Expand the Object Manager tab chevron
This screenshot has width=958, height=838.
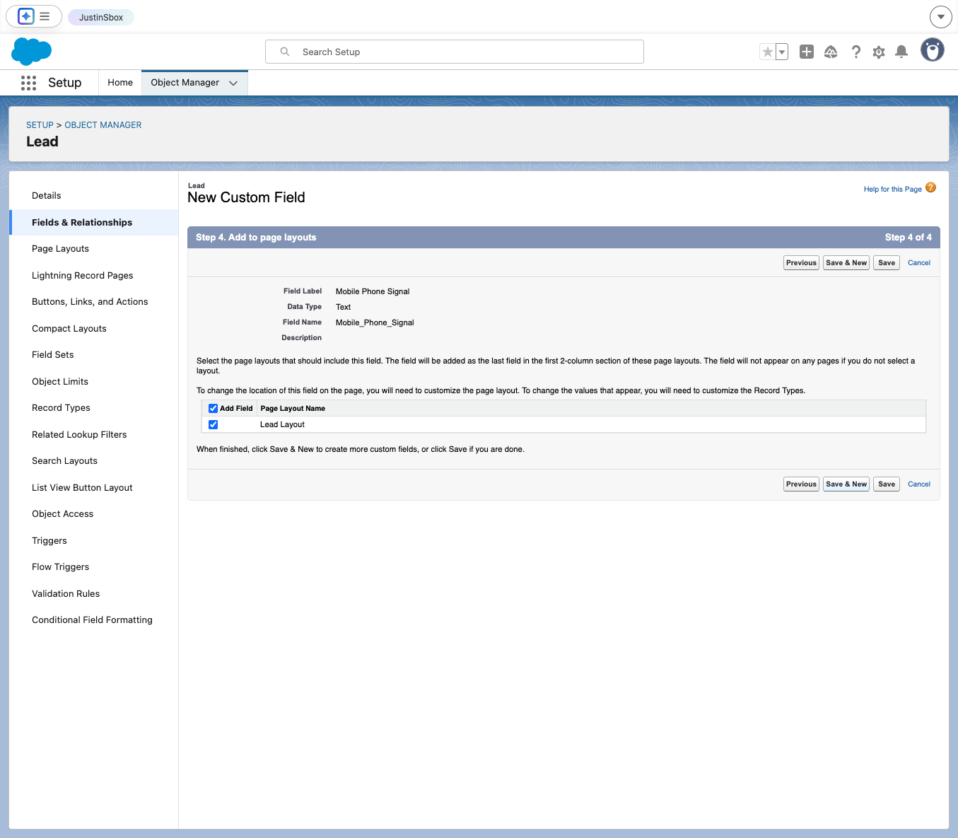click(233, 83)
